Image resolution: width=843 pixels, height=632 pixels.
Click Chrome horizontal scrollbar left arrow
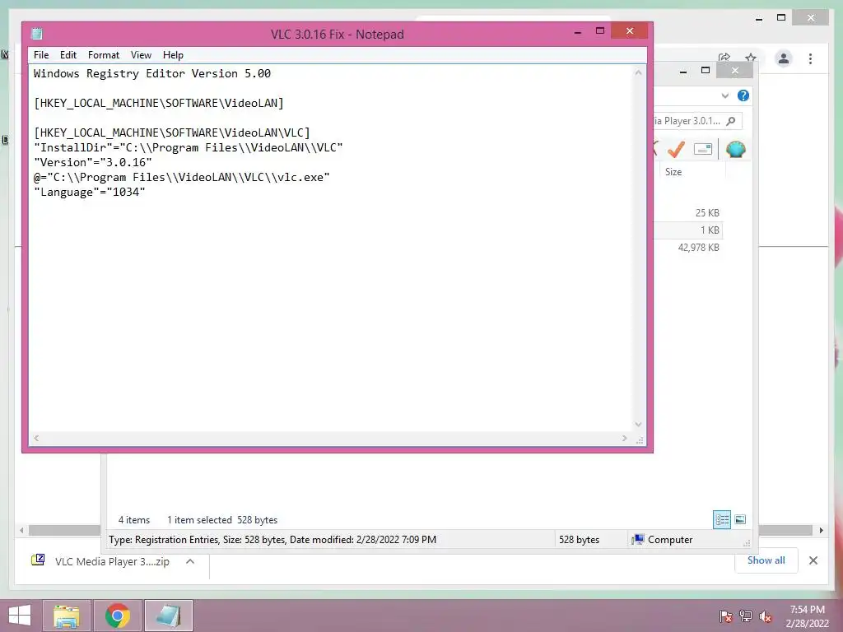click(21, 531)
